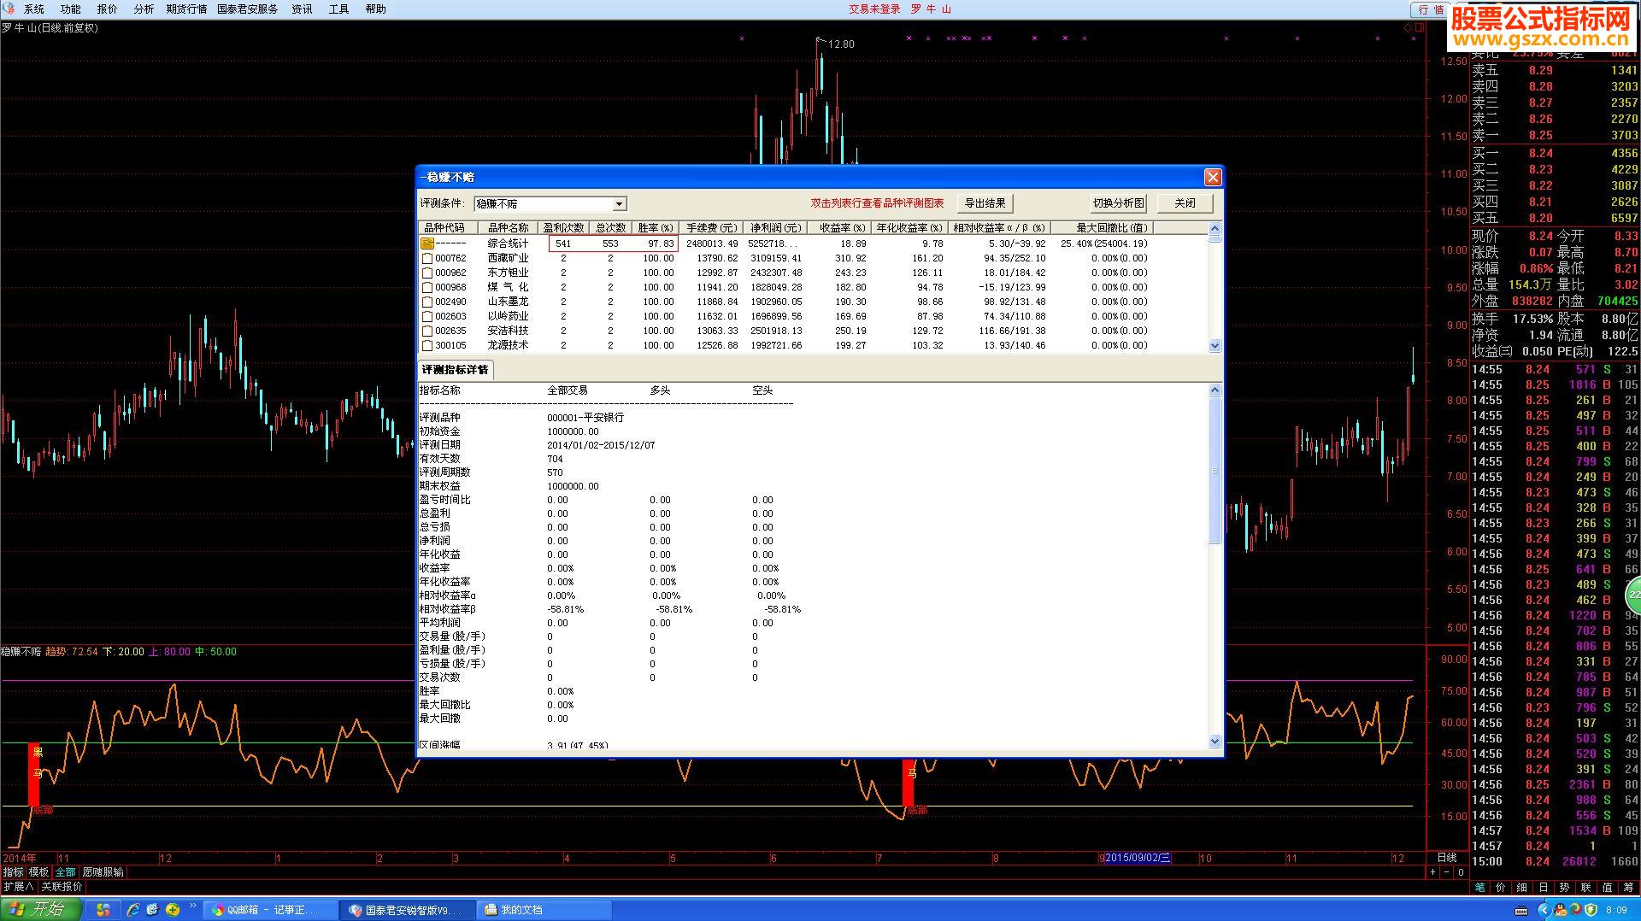The width and height of the screenshot is (1641, 921).
Task: Expand hidden tray icons arrow
Action: pyautogui.click(x=1544, y=910)
